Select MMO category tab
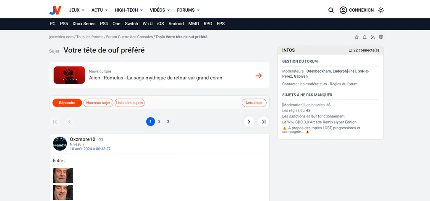The image size is (430, 201). [194, 24]
